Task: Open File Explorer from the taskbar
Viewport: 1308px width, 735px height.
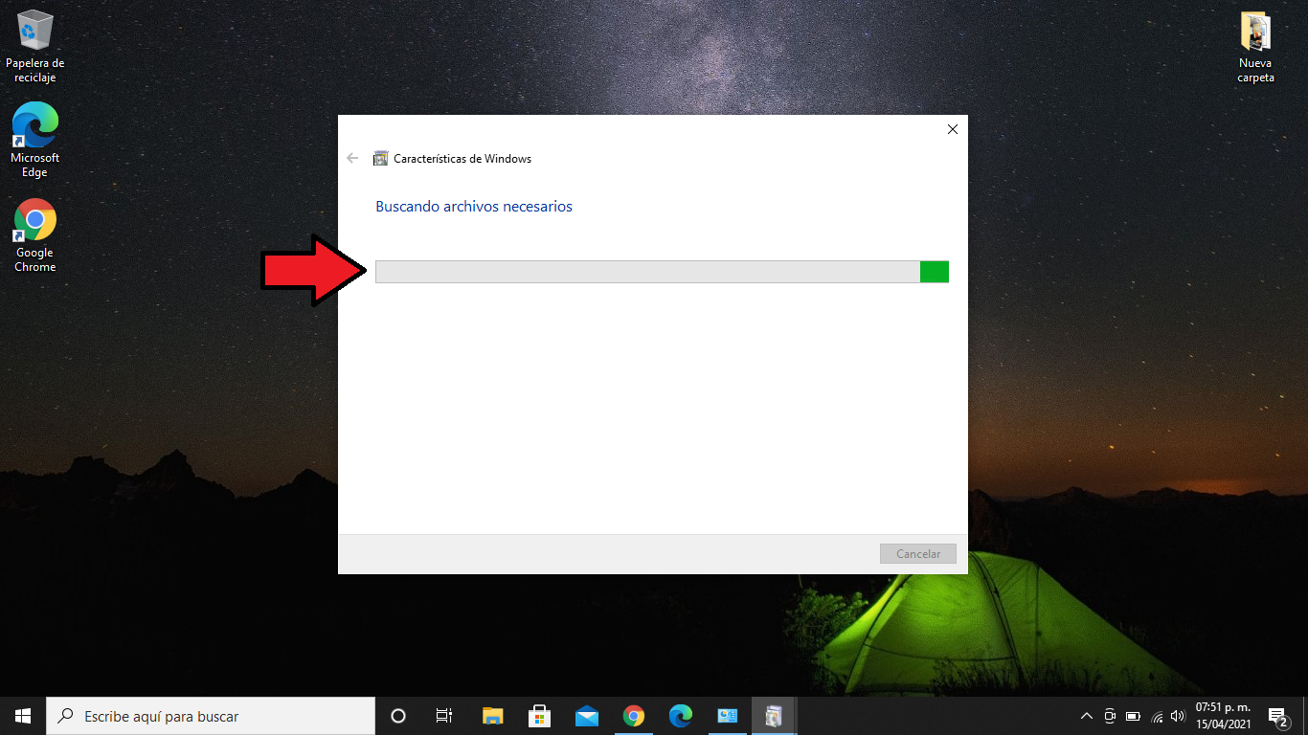Action: coord(493,716)
